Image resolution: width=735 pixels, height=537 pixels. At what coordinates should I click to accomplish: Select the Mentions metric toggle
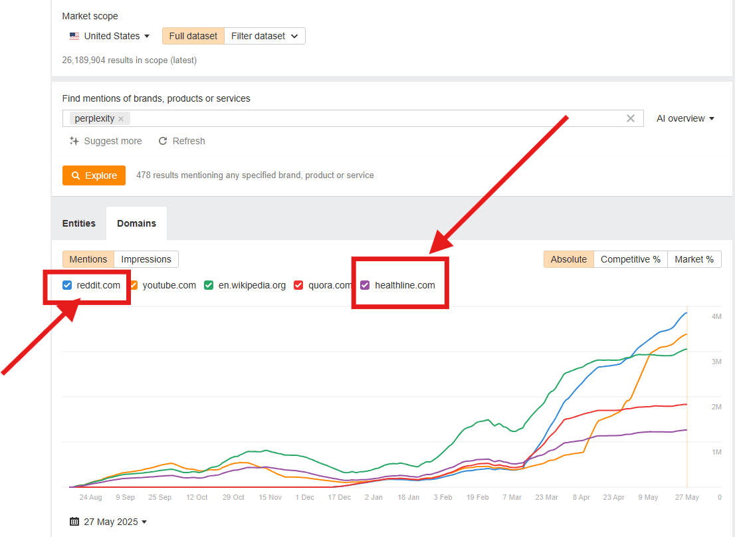[88, 259]
